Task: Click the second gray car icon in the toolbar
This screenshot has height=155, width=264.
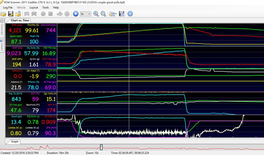Action: point(34,14)
